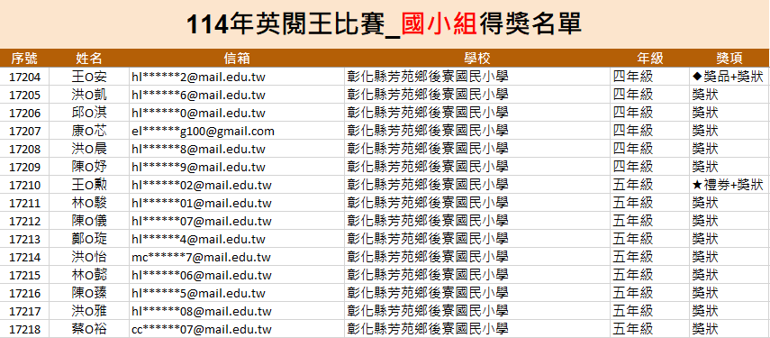
Task: Select email el******g100@gmail.com
Action: (x=203, y=132)
